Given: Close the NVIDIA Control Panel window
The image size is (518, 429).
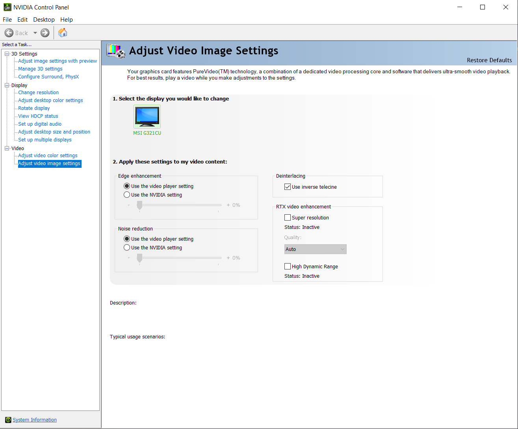Looking at the screenshot, I should [506, 7].
